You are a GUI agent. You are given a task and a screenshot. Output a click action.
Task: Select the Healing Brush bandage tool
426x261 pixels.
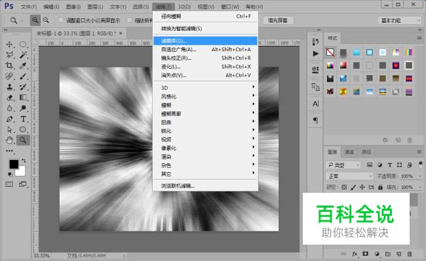9,76
